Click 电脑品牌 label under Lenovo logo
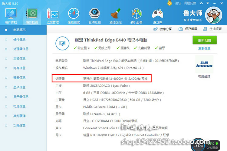The image size is (227, 151). (x=204, y=76)
